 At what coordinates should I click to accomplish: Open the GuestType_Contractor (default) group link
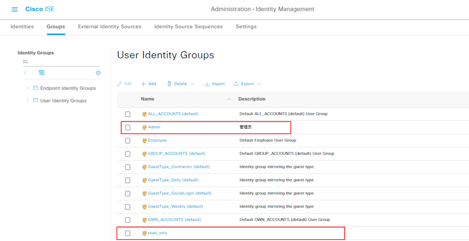179,167
